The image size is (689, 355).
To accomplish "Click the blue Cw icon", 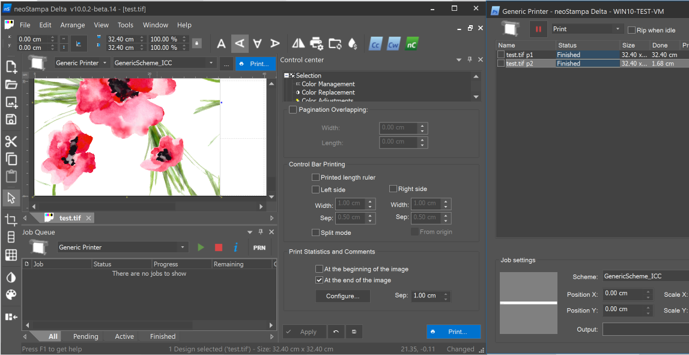I will (393, 44).
